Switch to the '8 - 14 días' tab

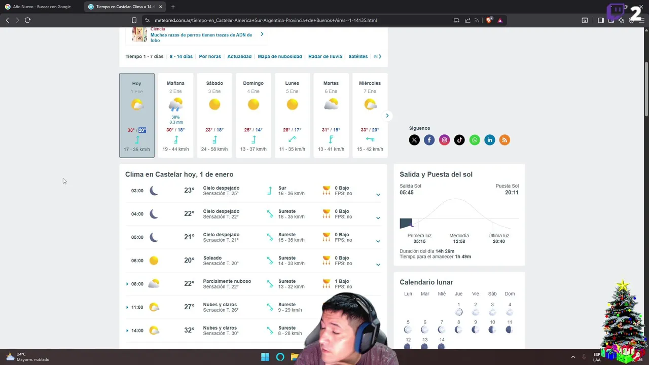181,56
